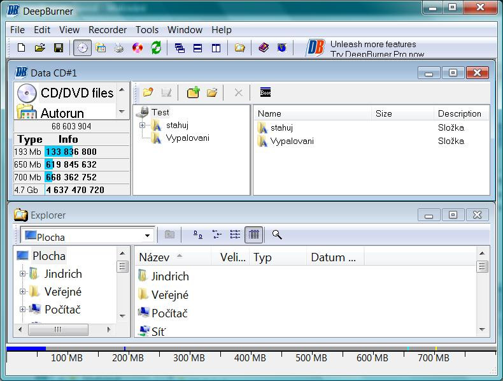Viewport: 503px width, 381px height.
Task: Toggle the burn disc view button in toolbar
Action: tap(82, 48)
